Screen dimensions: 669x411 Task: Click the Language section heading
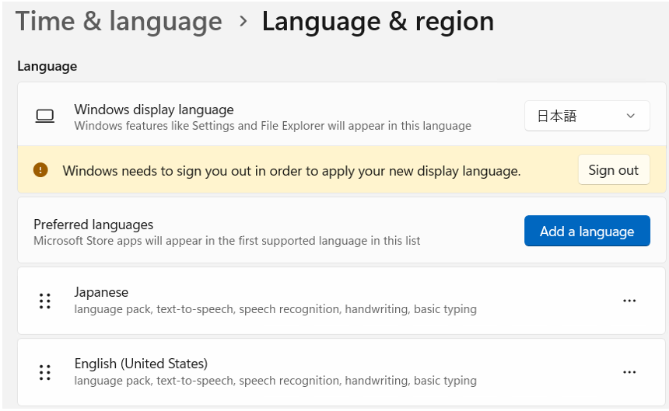coord(47,66)
